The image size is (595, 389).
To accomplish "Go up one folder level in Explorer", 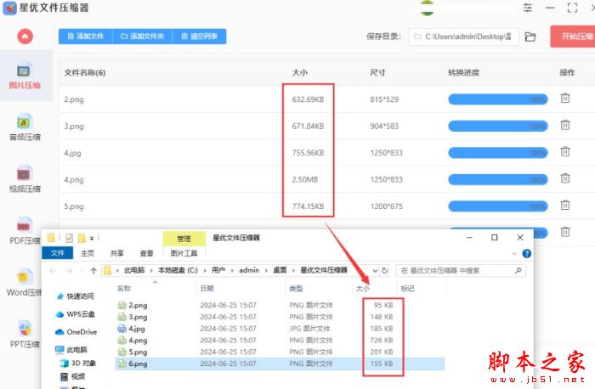I will tap(93, 271).
